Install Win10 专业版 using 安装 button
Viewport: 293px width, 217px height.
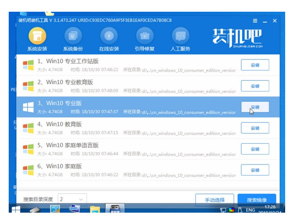tap(255, 107)
